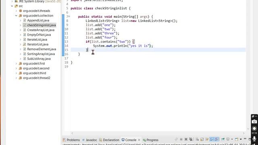The image size is (258, 145).
Task: Click the EmptyOrNot.java file icon
Action: pos(25,35)
